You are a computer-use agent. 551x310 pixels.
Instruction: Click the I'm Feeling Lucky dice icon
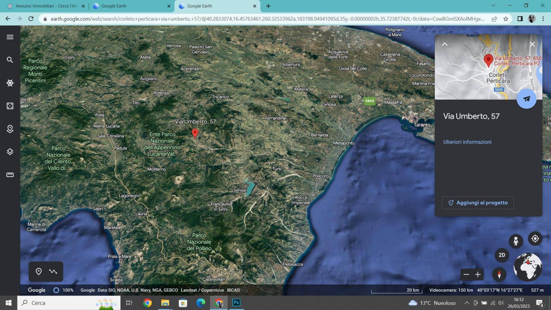tap(10, 106)
